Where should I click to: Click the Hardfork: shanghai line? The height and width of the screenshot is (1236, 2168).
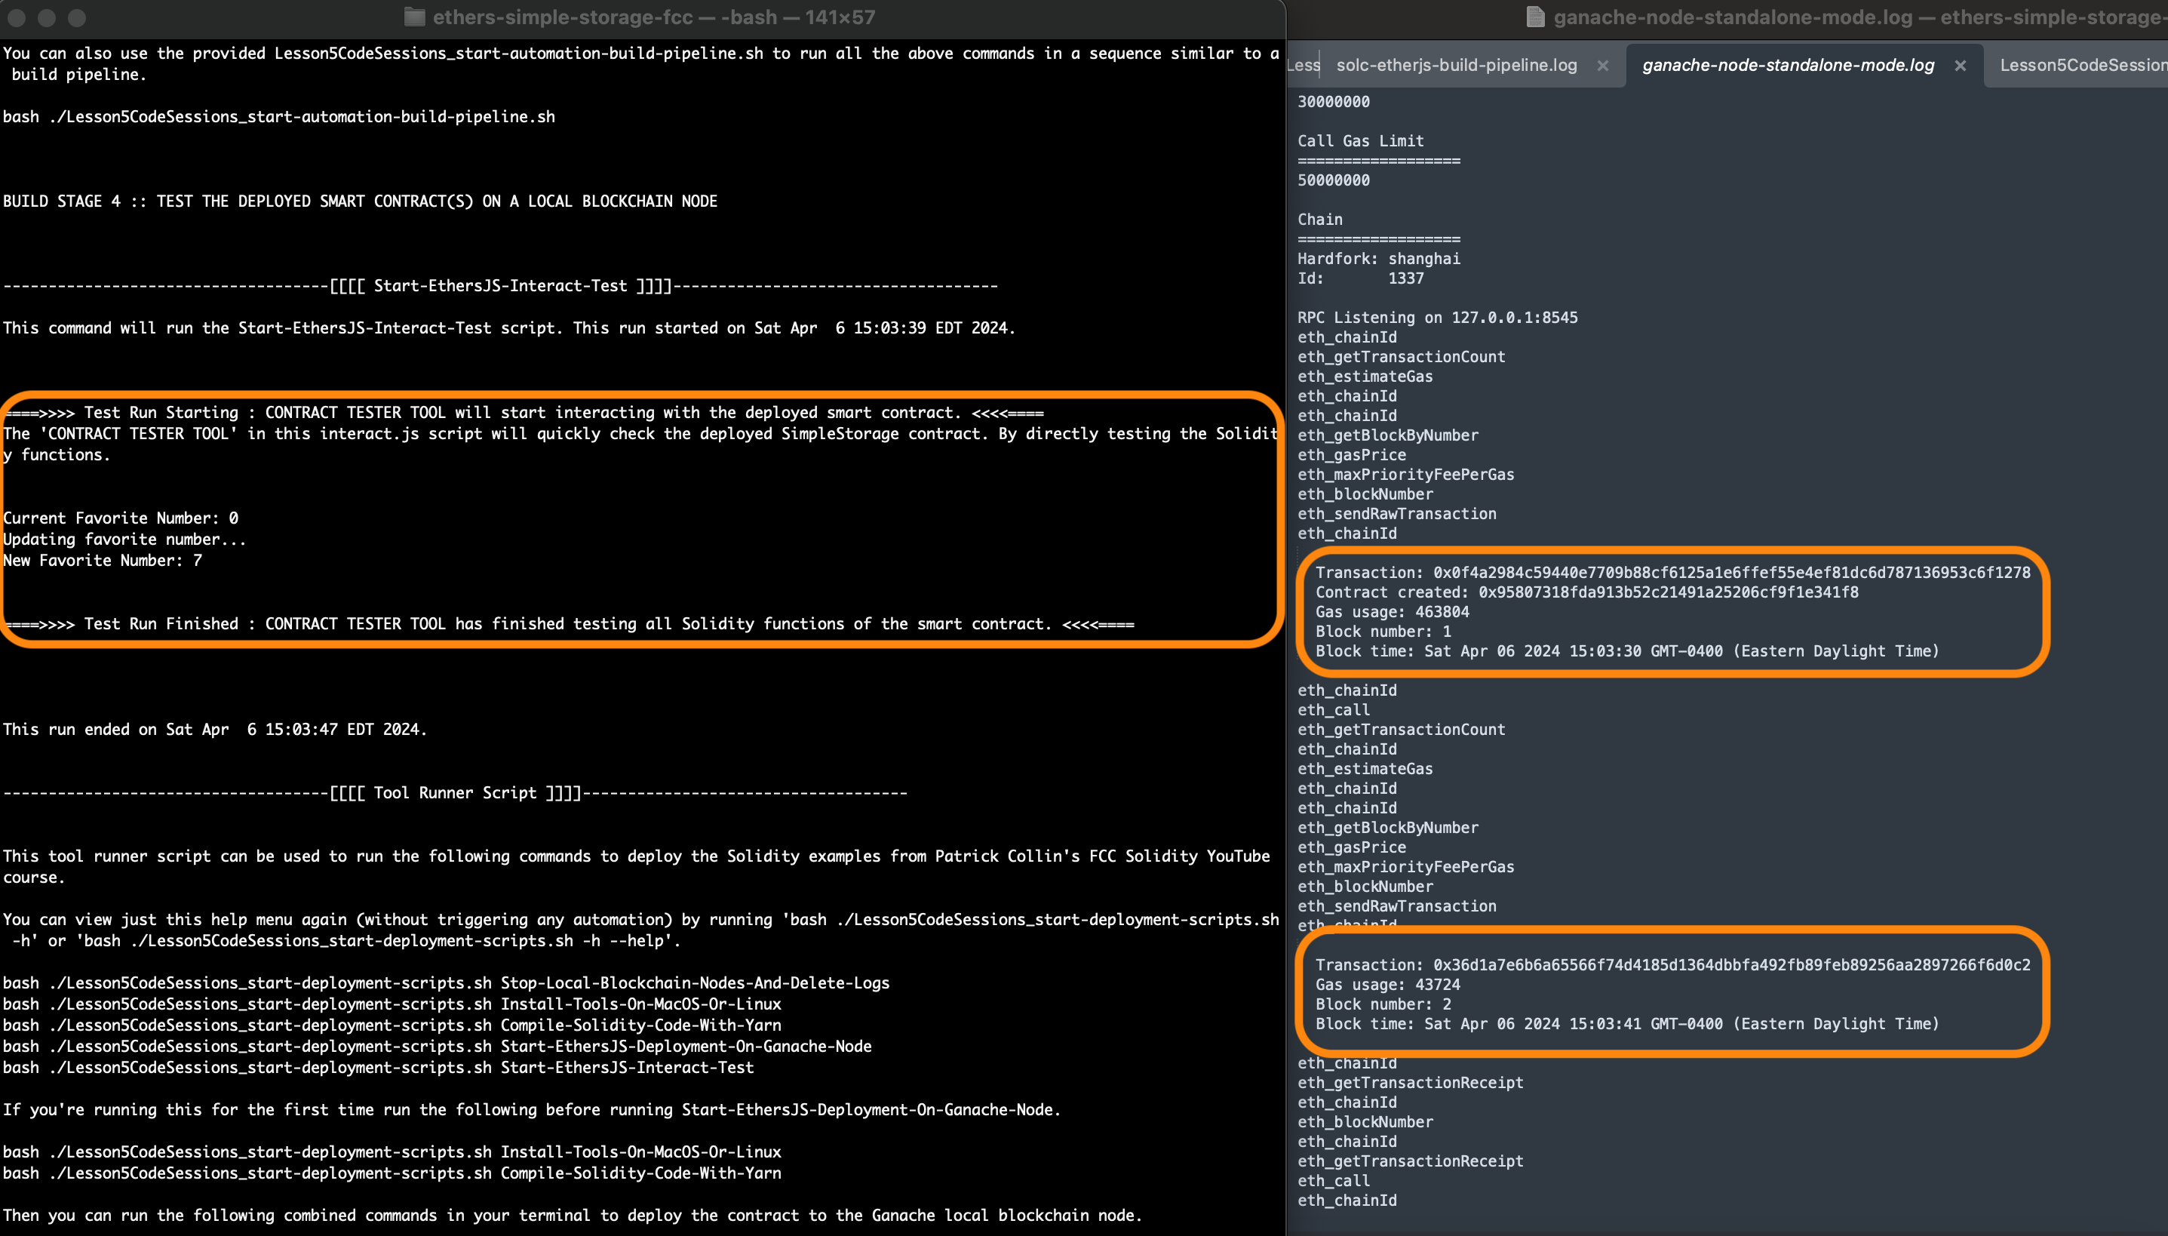click(x=1378, y=259)
